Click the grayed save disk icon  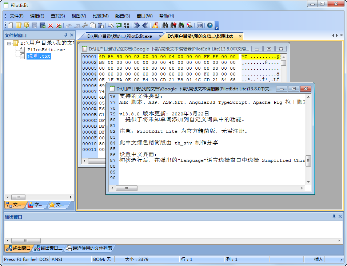pos(34,26)
